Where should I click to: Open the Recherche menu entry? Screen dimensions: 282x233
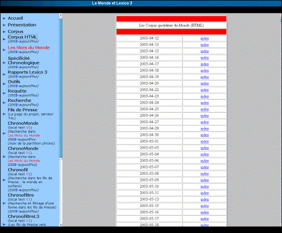[x=19, y=100]
